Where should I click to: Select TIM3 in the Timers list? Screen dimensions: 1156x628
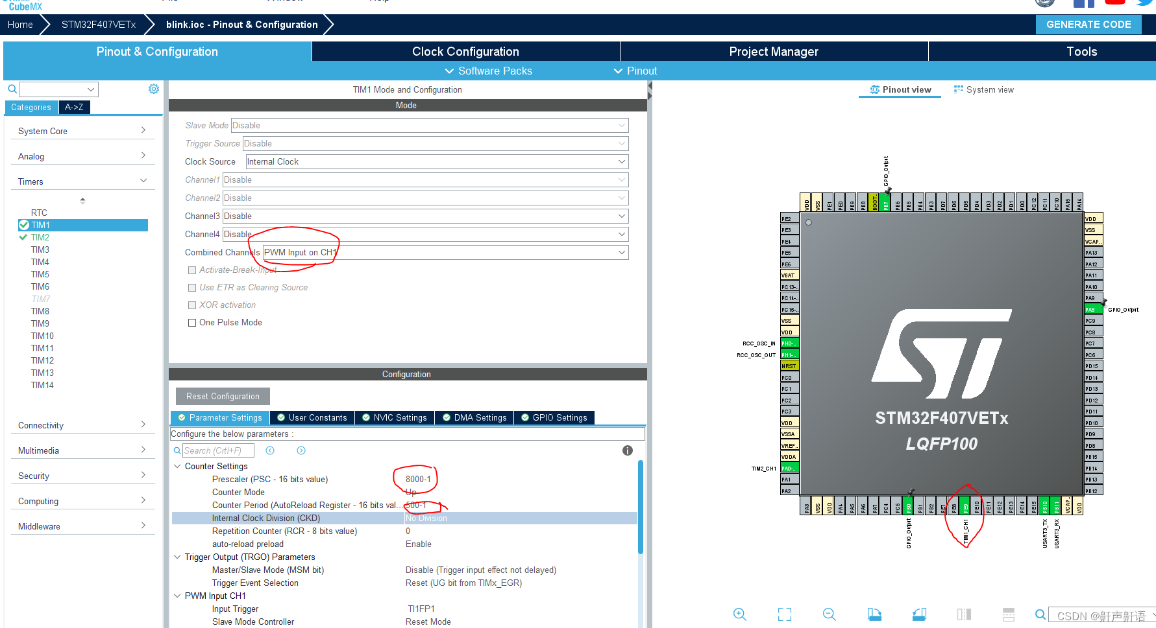coord(40,250)
